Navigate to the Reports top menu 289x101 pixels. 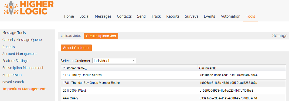[x=173, y=16]
